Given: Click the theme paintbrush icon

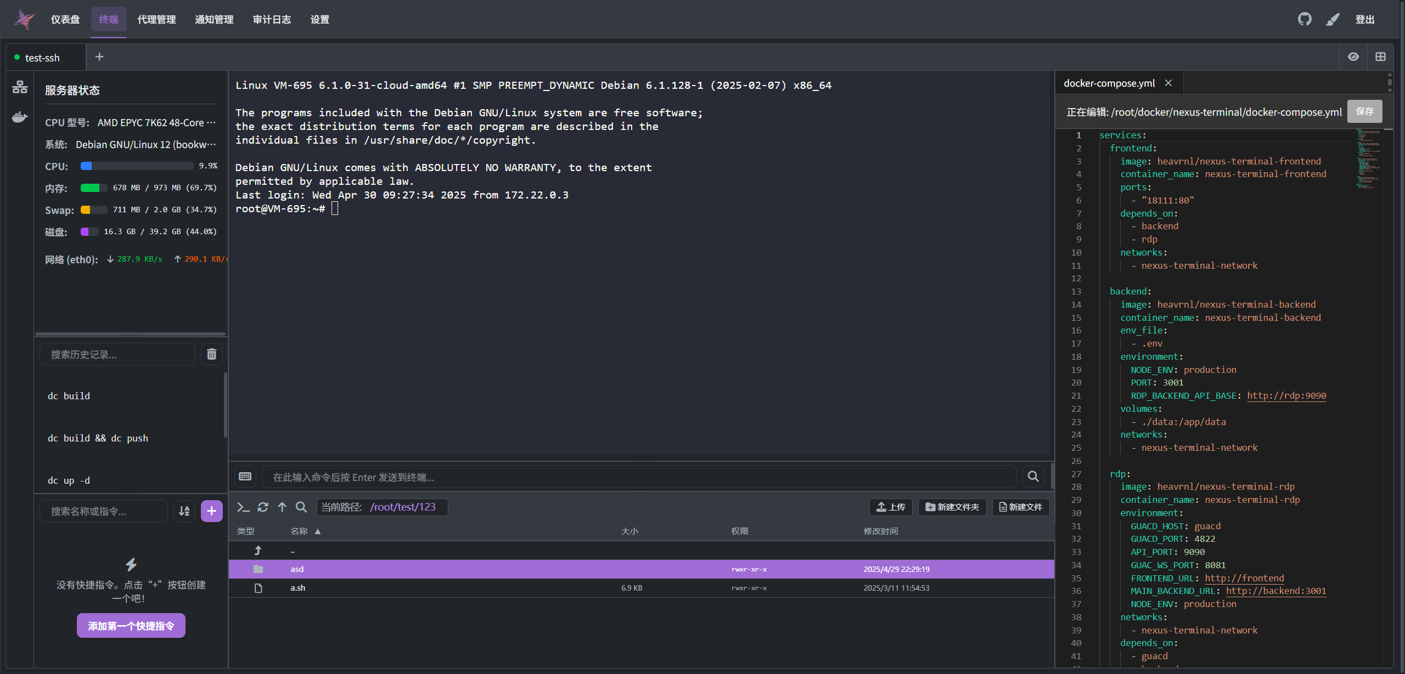Looking at the screenshot, I should tap(1333, 19).
